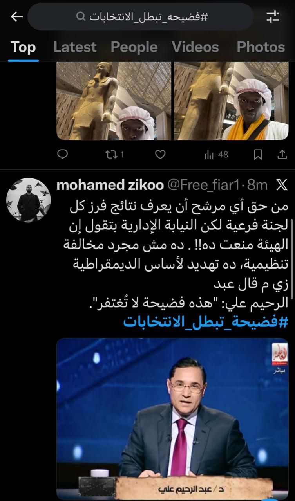The width and height of the screenshot is (295, 501).
Task: Retweet the statue photo tweet
Action: click(114, 155)
